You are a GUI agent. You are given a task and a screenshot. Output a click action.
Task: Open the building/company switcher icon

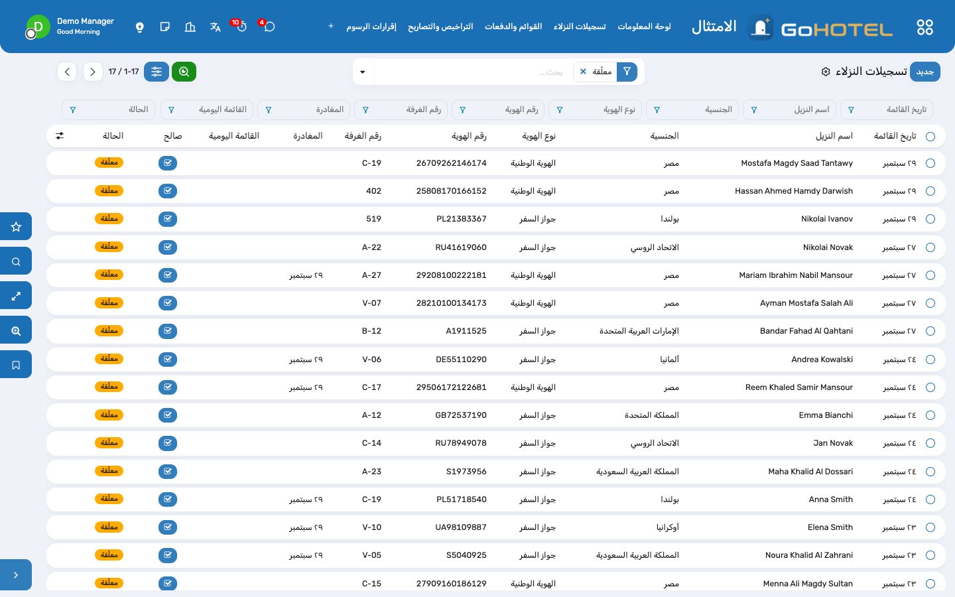[x=190, y=27]
